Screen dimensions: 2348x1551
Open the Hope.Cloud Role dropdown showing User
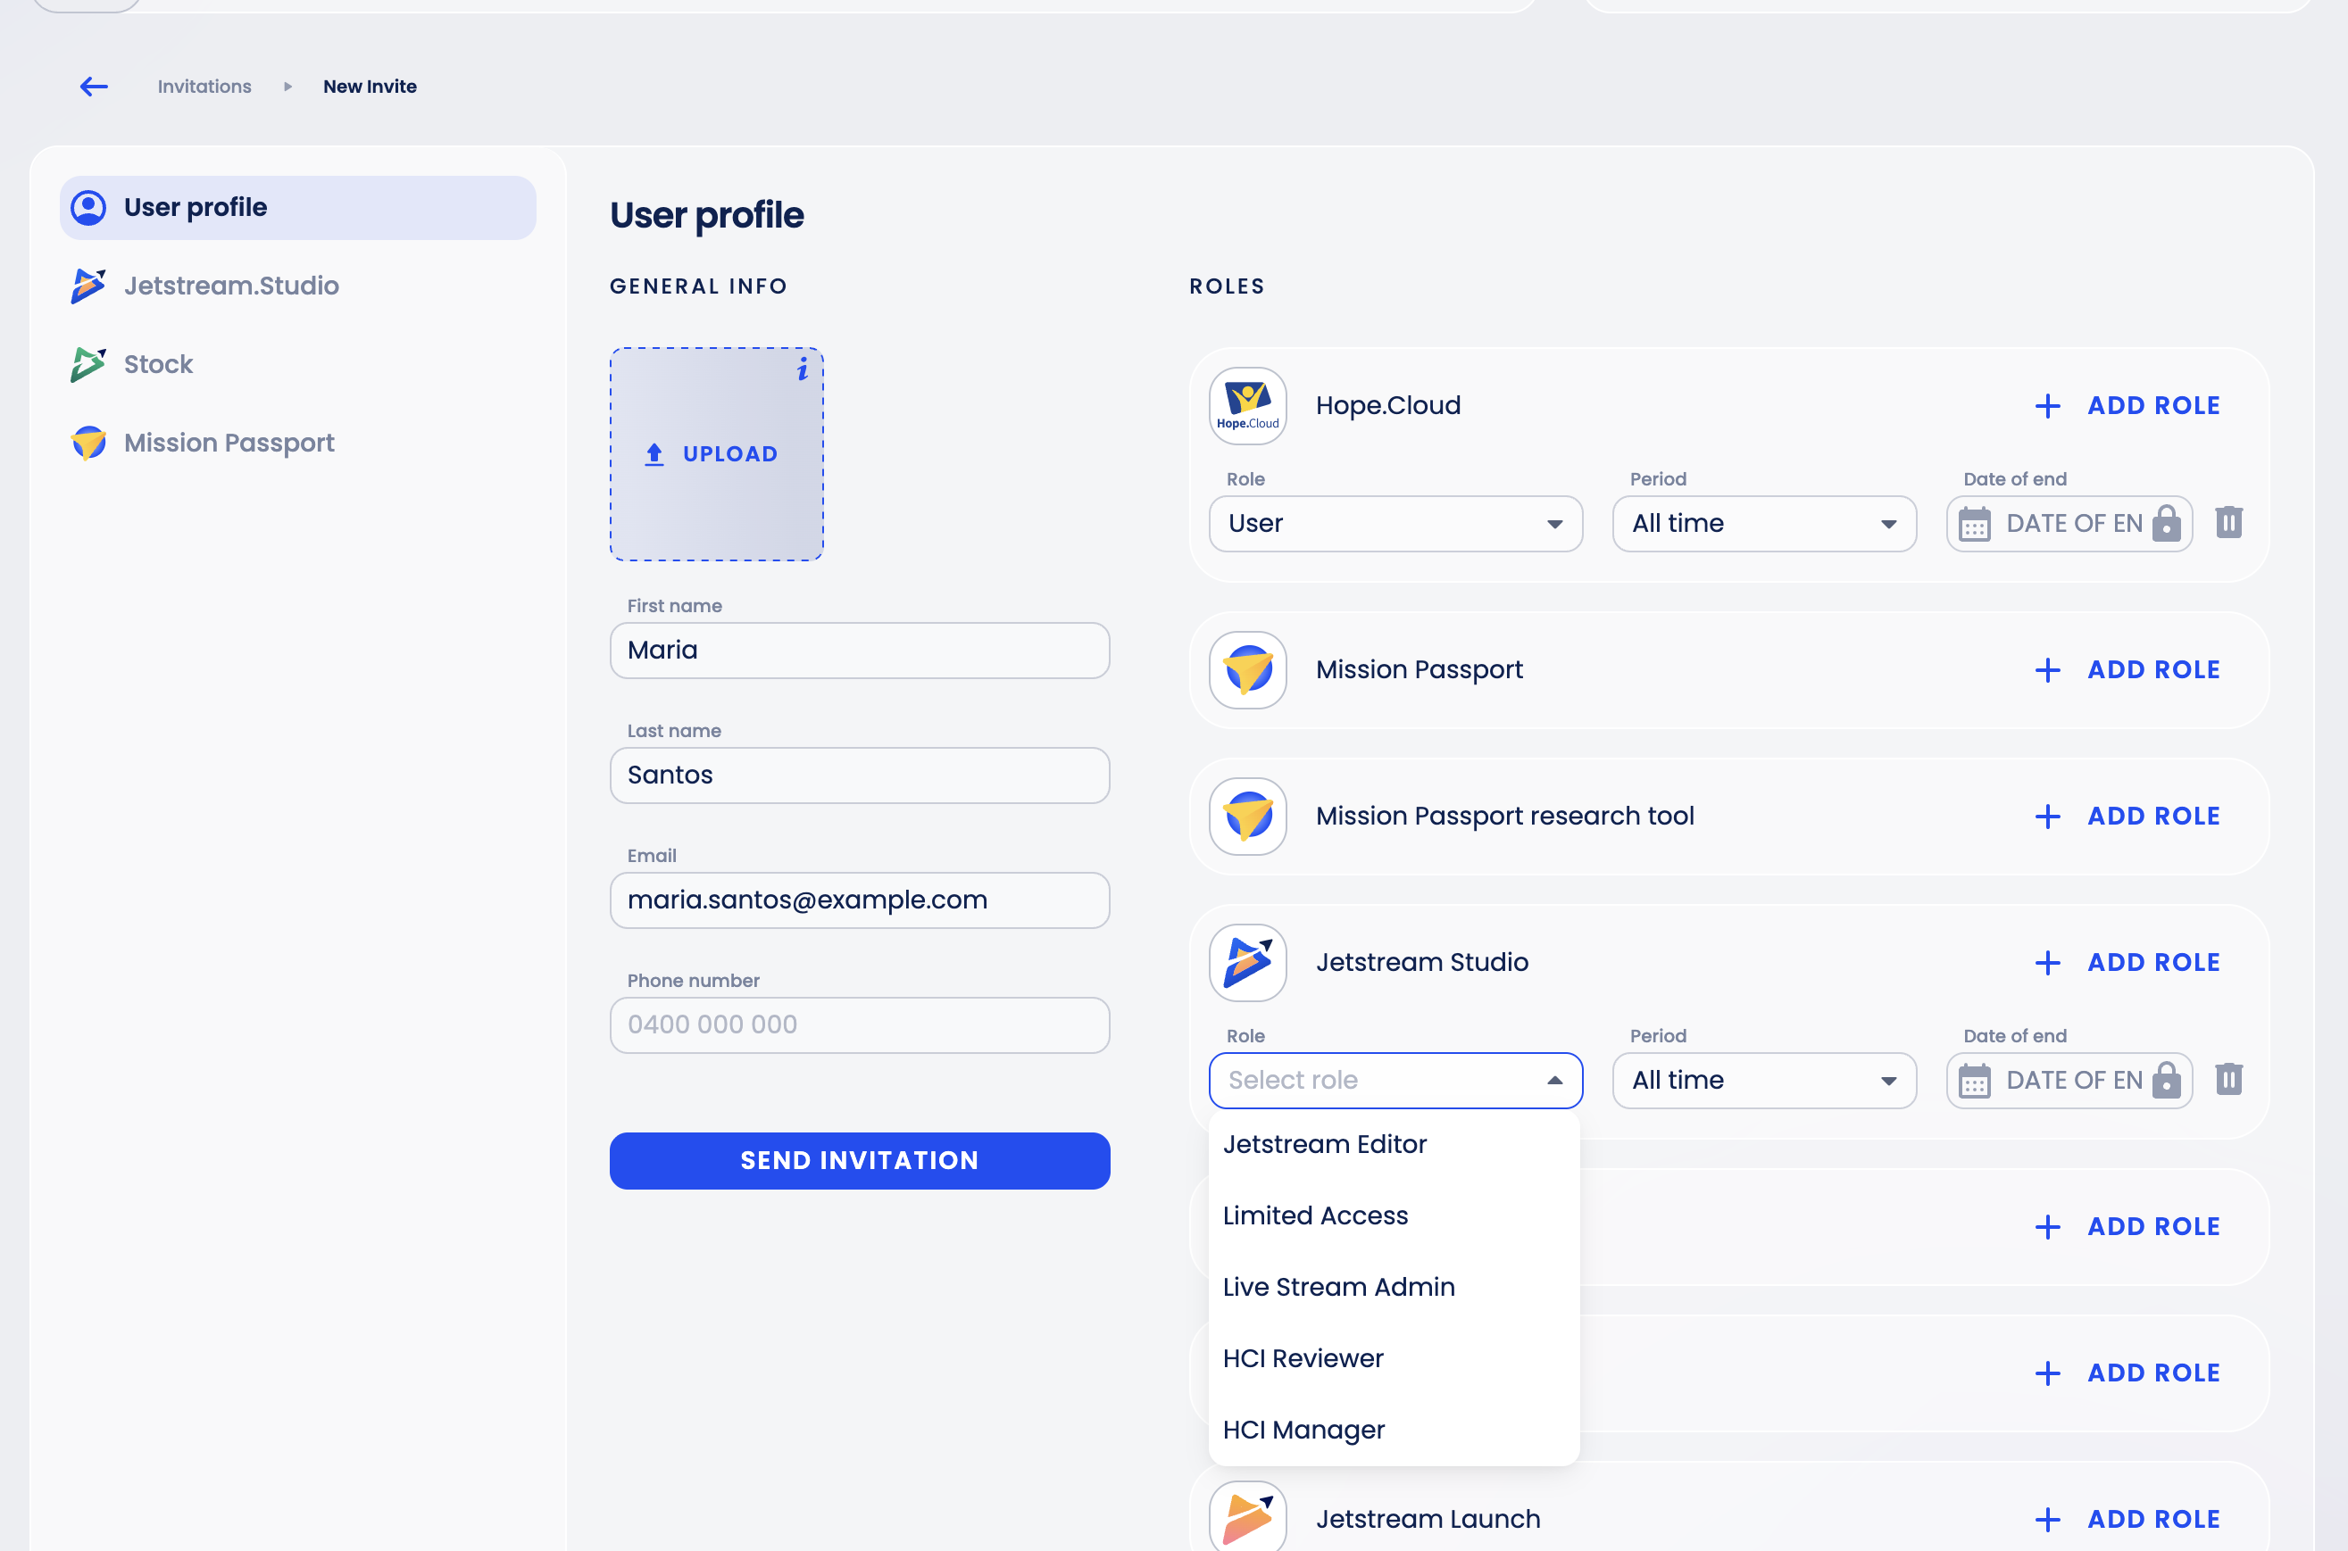coord(1395,523)
